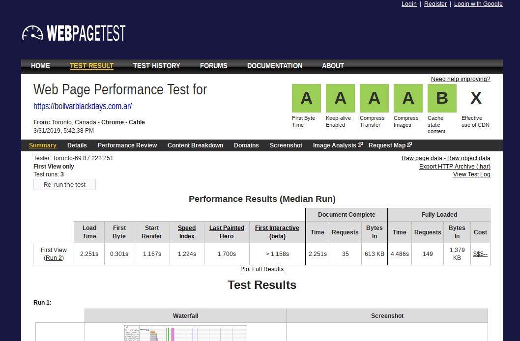The height and width of the screenshot is (341, 520).
Task: Click the $$$-- cost link
Action: [x=480, y=254]
